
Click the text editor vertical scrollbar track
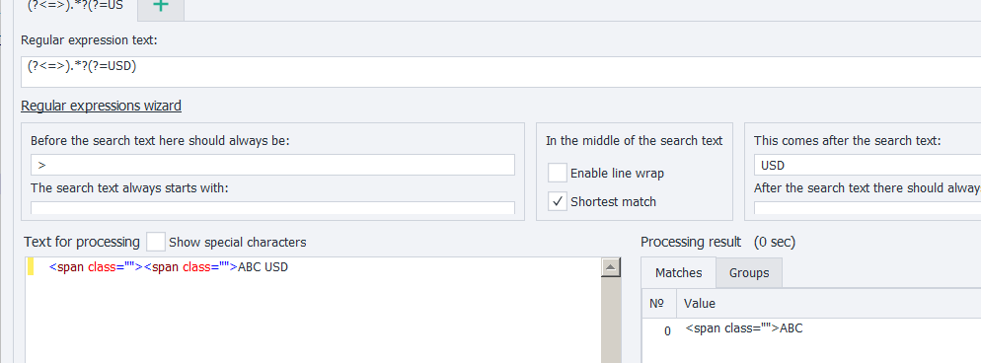point(611,320)
